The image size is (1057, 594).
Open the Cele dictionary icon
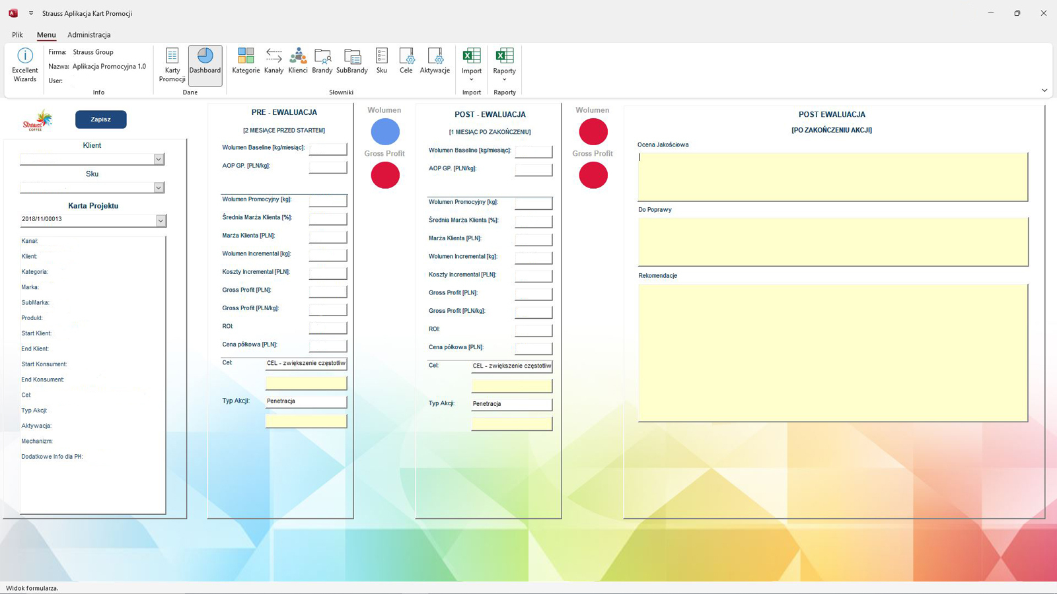[x=406, y=61]
